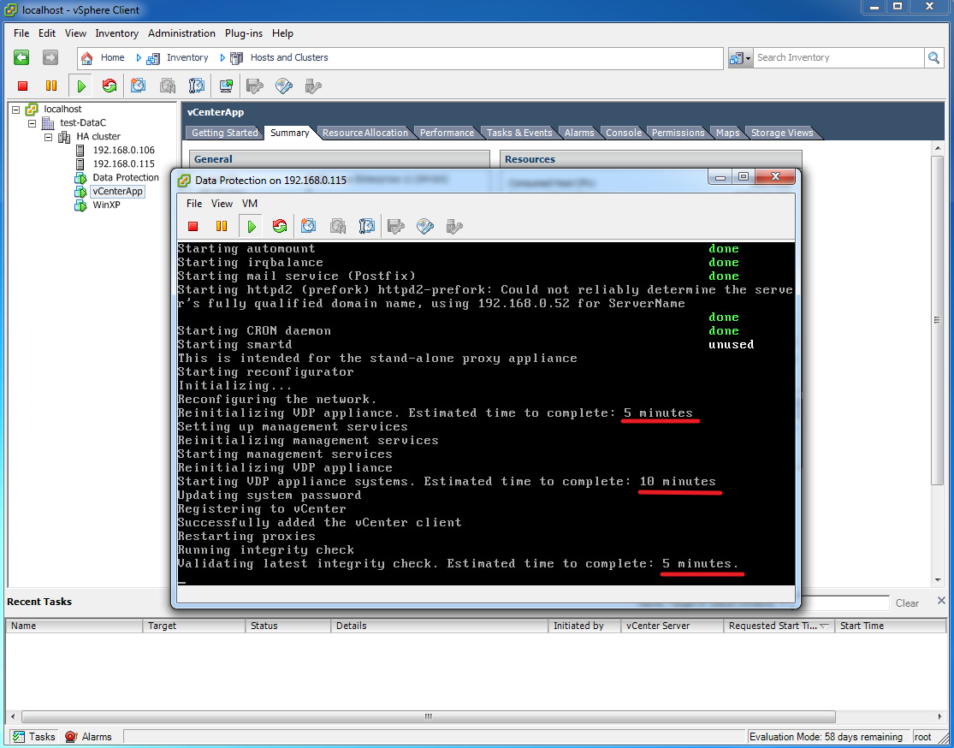Power on VM in Data Protection console
Screen dimensions: 954x748
tap(252, 227)
